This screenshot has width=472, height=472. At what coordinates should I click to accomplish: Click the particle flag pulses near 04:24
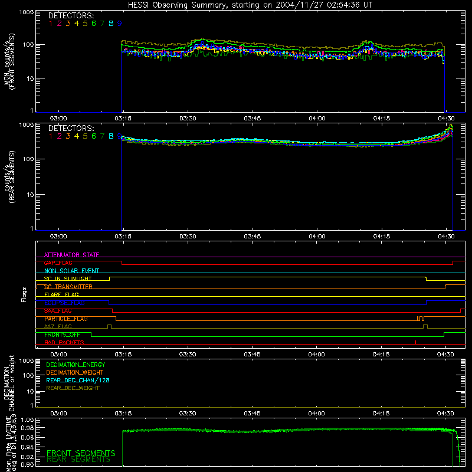(421, 319)
